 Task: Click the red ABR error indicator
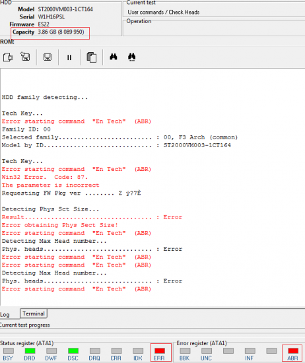pos(293,351)
